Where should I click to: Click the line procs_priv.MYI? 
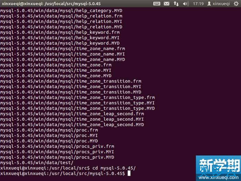[57, 152]
